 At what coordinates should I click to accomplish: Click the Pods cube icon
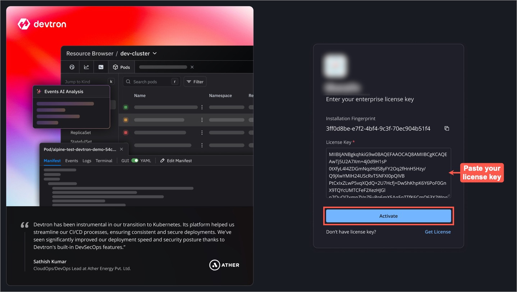click(x=115, y=67)
